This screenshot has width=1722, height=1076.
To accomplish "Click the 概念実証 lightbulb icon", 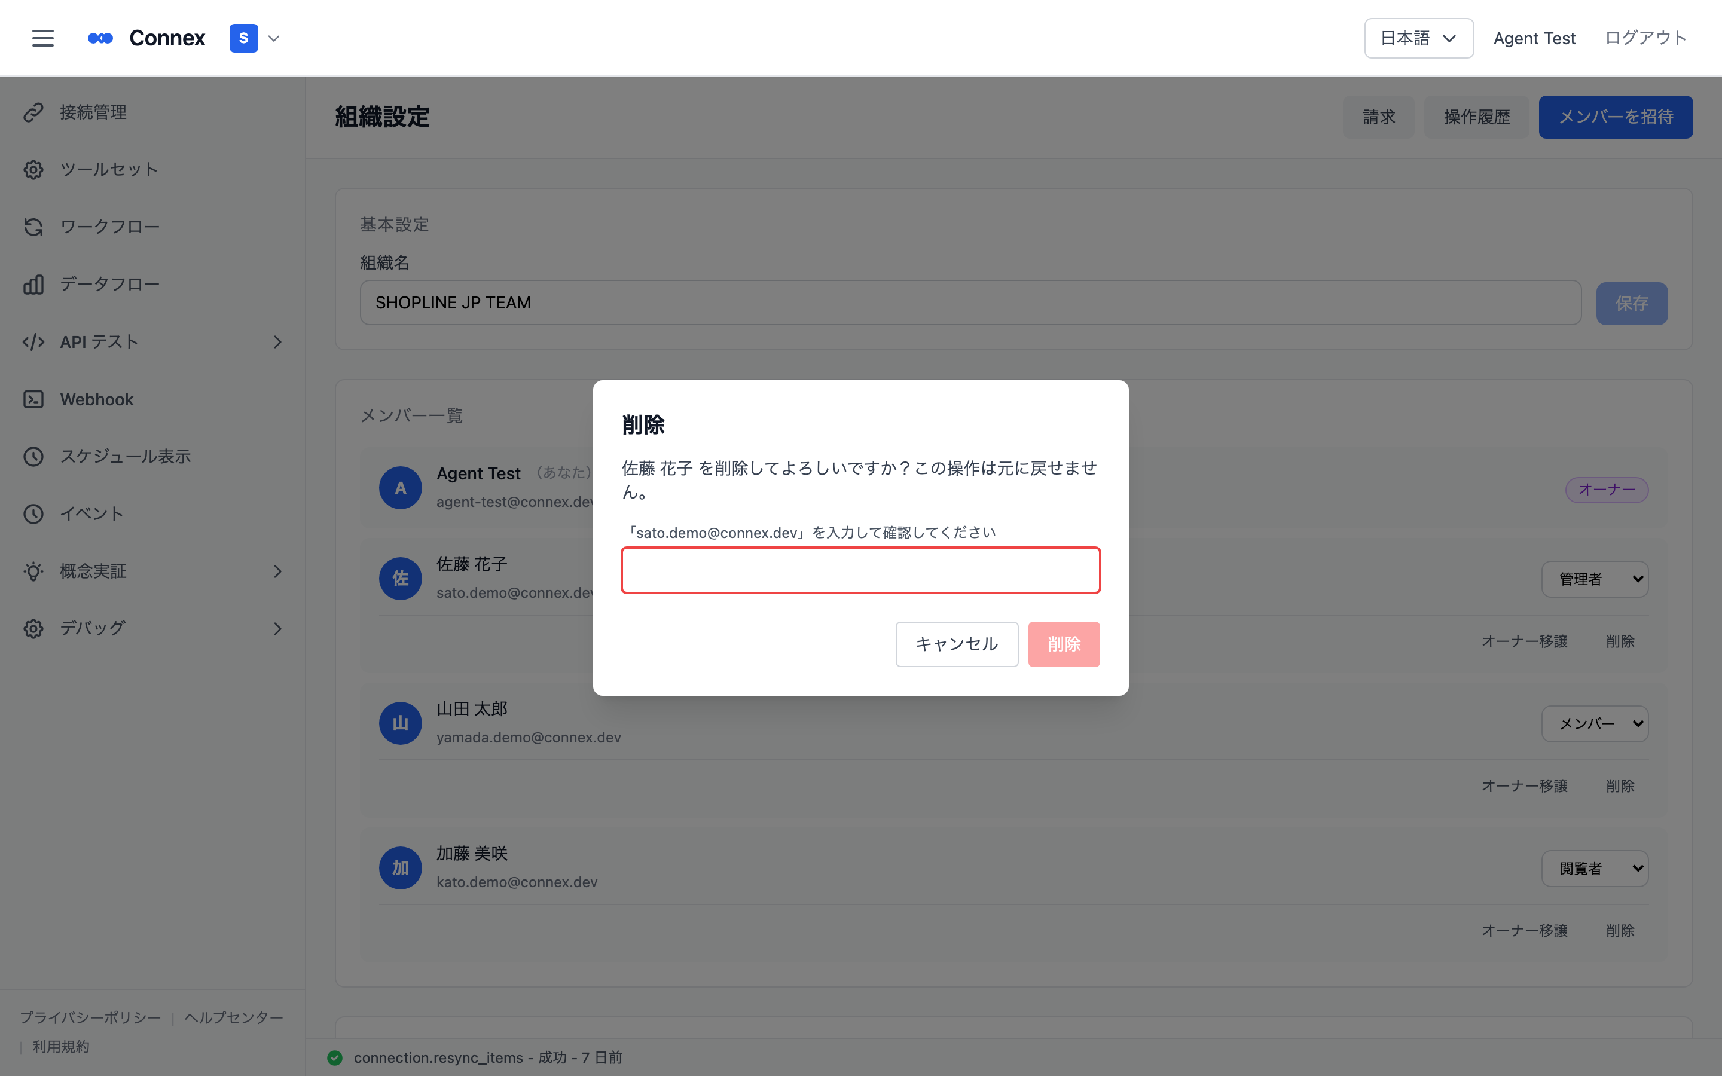I will point(33,571).
